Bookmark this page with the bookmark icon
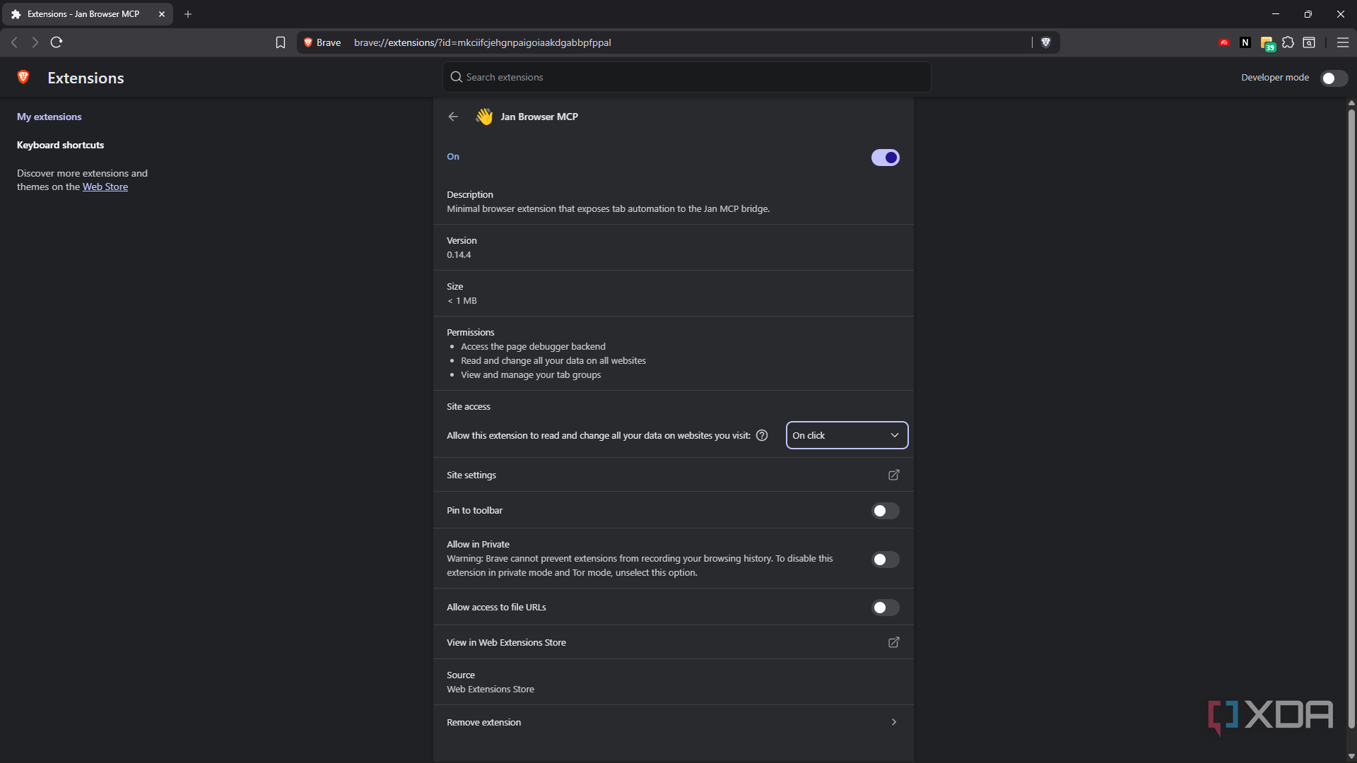This screenshot has height=763, width=1357. point(281,42)
